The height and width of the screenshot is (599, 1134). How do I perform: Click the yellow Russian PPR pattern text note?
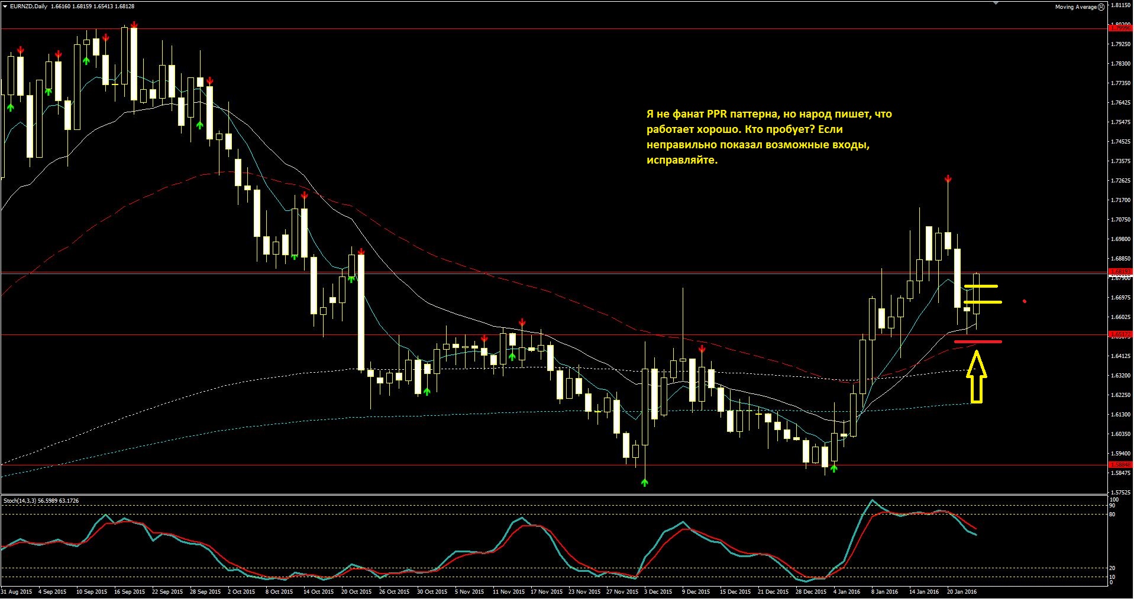tap(769, 137)
